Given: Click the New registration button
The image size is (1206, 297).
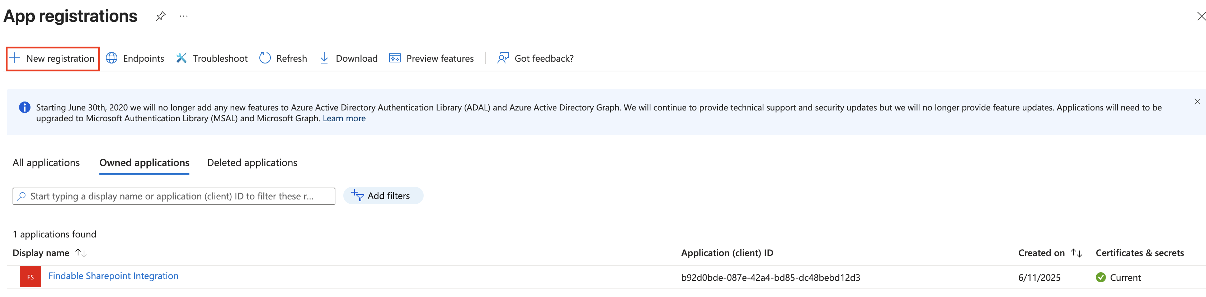Looking at the screenshot, I should 52,58.
